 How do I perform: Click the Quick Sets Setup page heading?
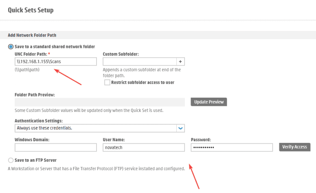31,9
